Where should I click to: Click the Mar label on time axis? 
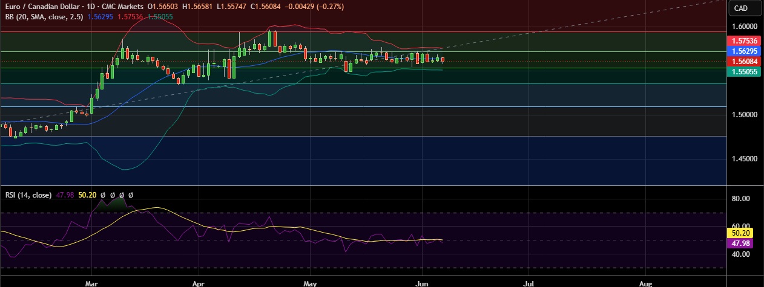(x=91, y=283)
